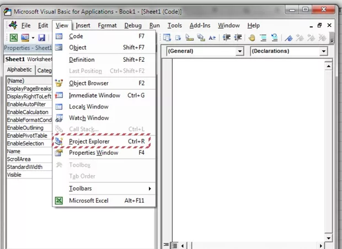Click the Save toolbar icon
Image resolution: width=342 pixels, height=249 pixels.
[41, 37]
